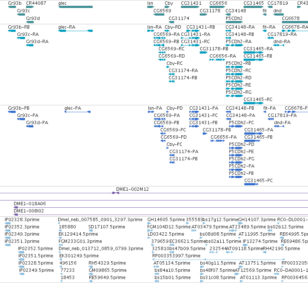Click the "IP02328.3prime" EST label
This screenshot has height=283, width=308.
(x=22, y=219)
